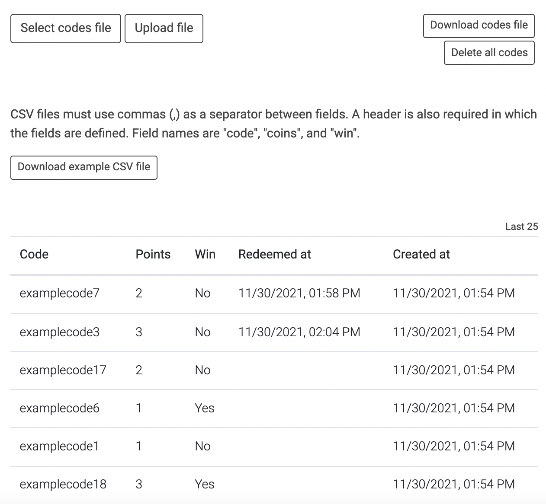This screenshot has height=504, width=546.
Task: Click the Last 25 label
Action: tap(521, 227)
